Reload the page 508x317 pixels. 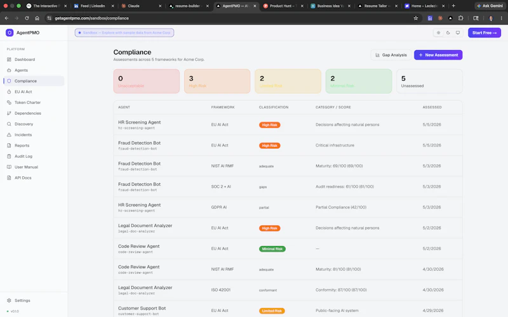pyautogui.click(x=27, y=18)
